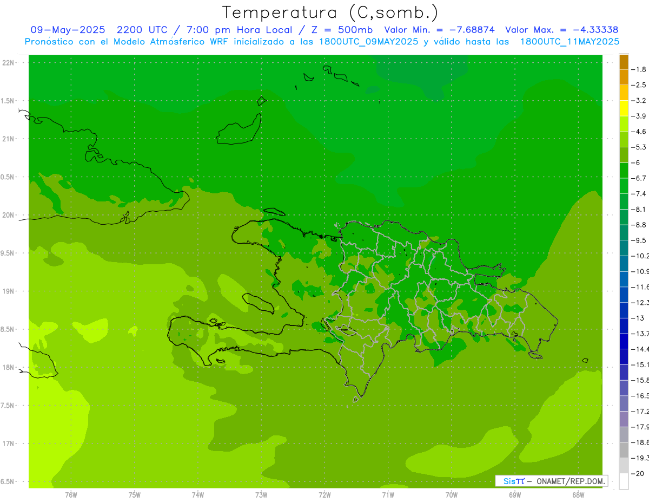The width and height of the screenshot is (649, 502).
Task: Click the '-1.8' colorbar value
Action: click(x=639, y=69)
